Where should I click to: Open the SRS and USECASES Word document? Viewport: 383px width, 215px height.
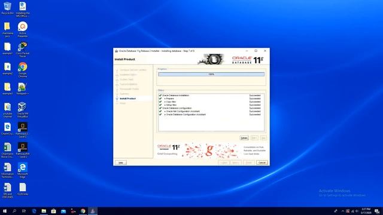tap(7, 191)
